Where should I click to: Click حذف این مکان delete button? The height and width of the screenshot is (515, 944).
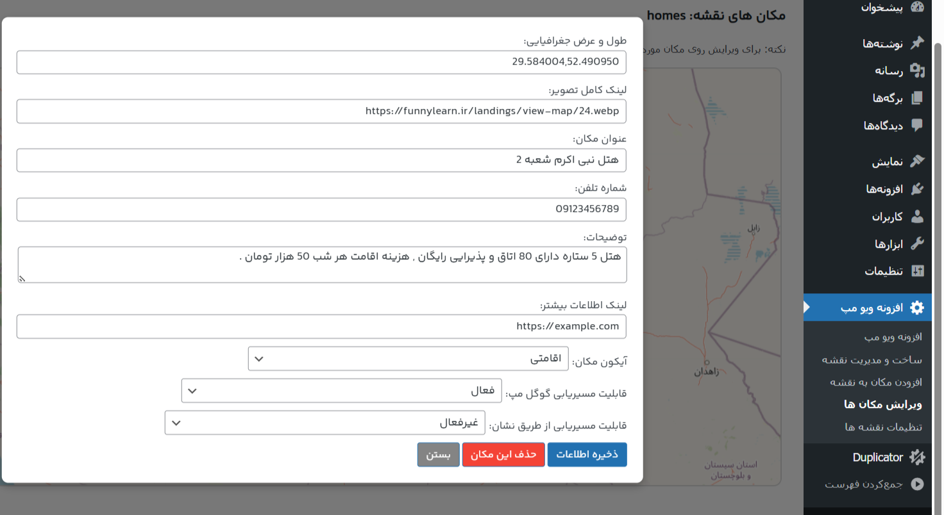click(503, 455)
